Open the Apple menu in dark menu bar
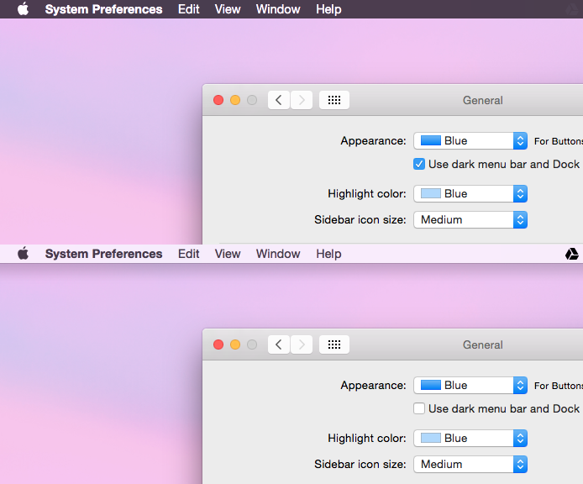Screen dimensions: 583x484 point(23,9)
